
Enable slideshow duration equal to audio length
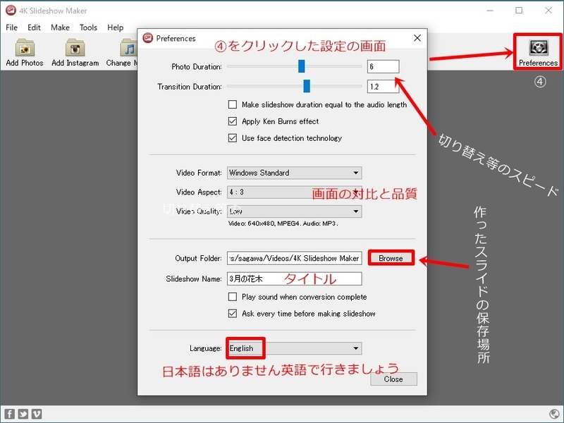tap(233, 104)
